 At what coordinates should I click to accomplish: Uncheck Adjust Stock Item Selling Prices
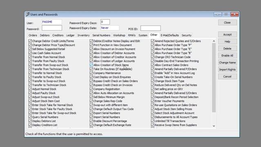[x=153, y=109]
